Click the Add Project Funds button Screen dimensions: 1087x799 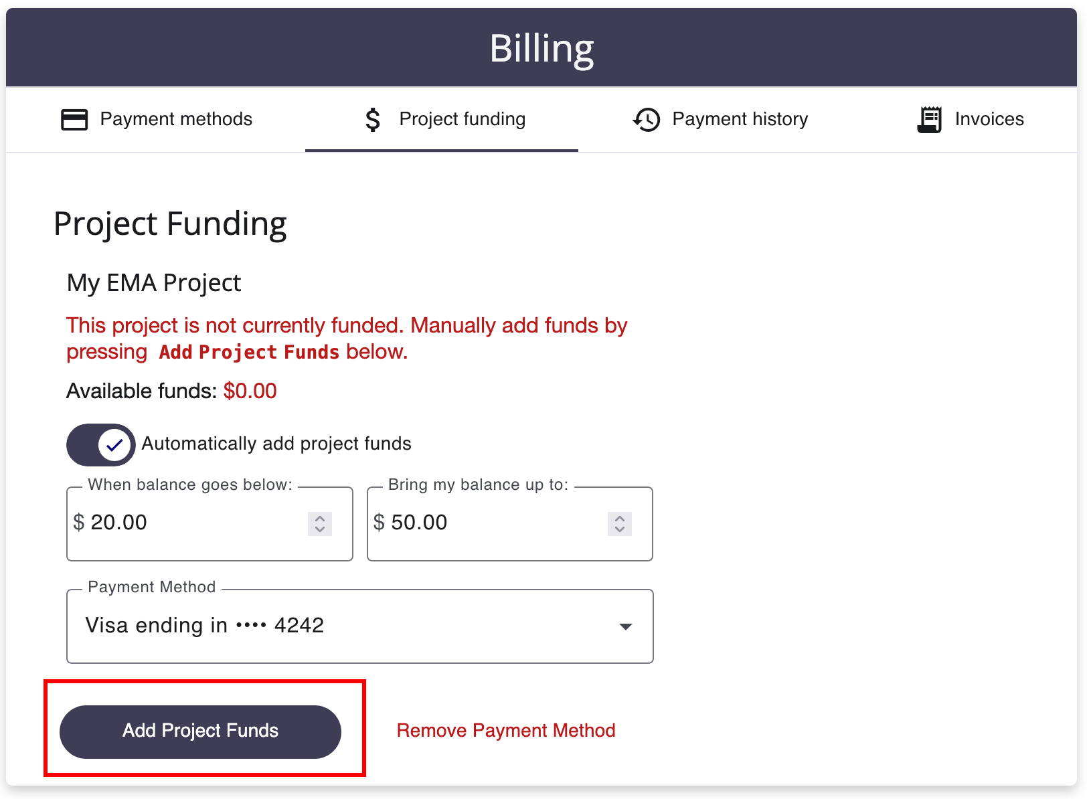(200, 731)
